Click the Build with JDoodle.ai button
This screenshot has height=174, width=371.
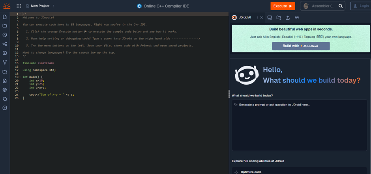click(301, 46)
